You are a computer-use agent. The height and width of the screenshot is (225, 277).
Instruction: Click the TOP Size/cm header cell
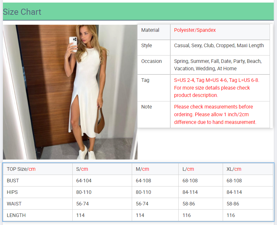[21, 169]
